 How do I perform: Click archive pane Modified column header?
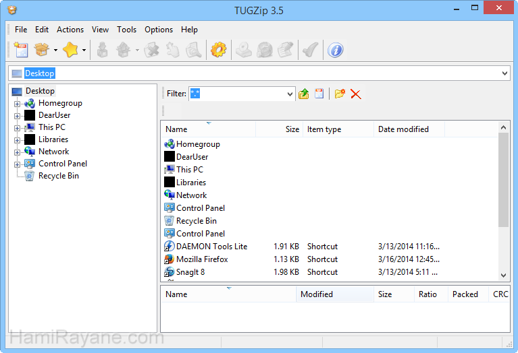tap(335, 294)
